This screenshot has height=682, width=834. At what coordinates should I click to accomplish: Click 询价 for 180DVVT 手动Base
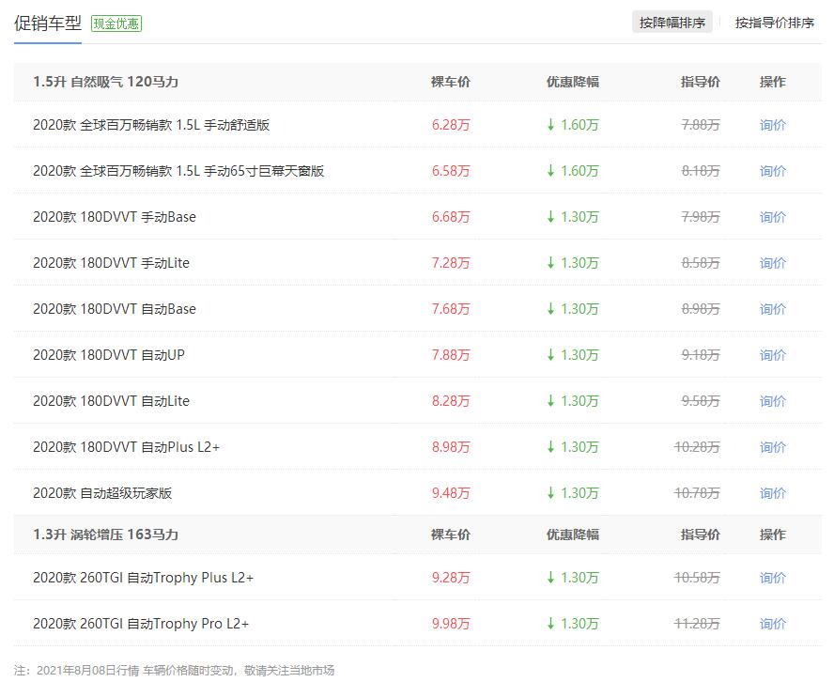point(773,217)
